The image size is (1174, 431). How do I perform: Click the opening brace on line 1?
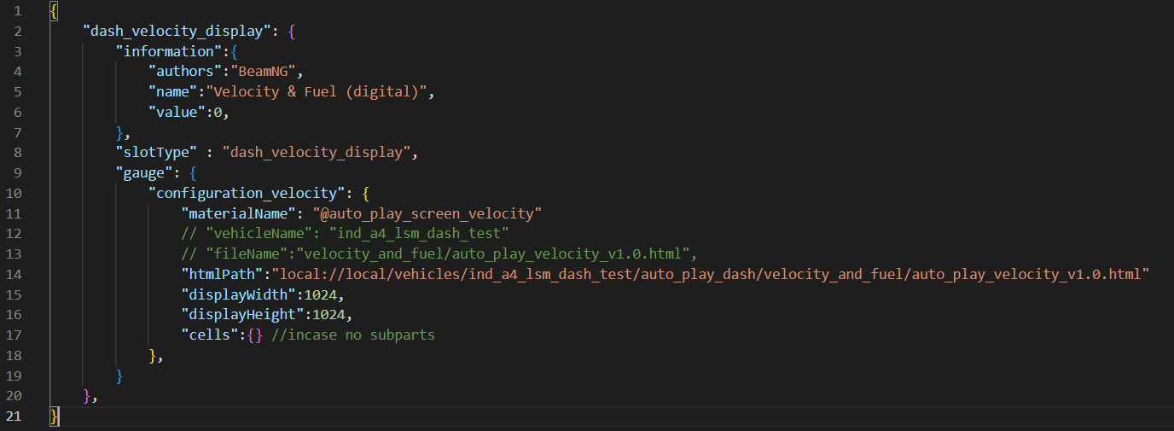[54, 11]
